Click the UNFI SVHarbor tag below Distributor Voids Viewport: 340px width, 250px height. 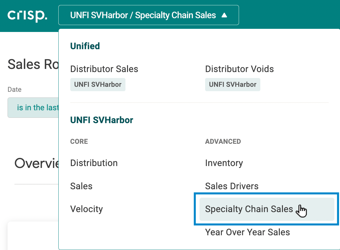233,85
